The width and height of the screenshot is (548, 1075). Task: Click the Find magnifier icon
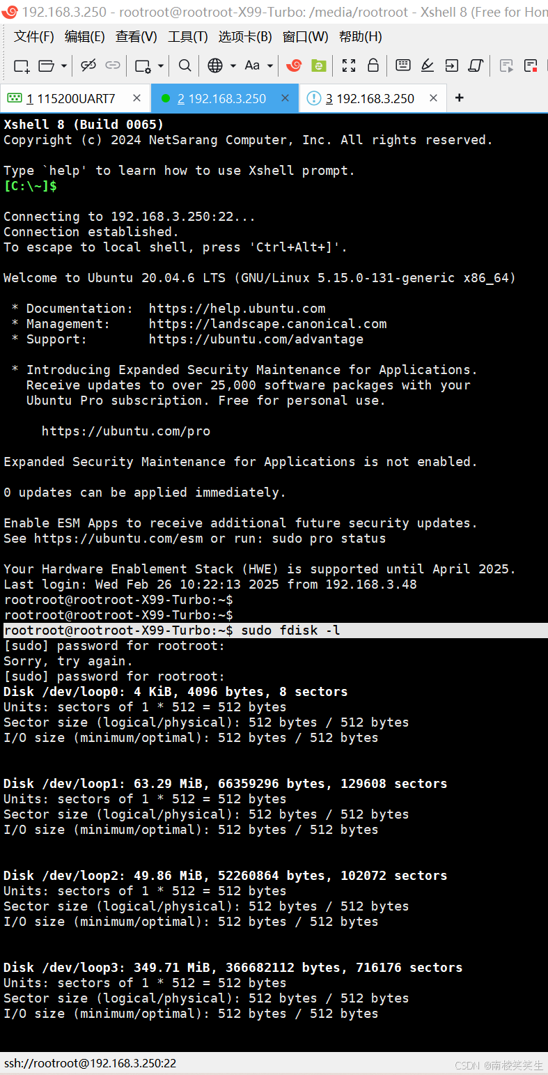(185, 65)
